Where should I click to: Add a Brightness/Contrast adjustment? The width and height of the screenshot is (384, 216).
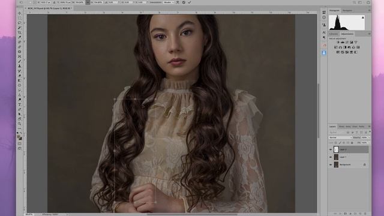[x=338, y=42]
